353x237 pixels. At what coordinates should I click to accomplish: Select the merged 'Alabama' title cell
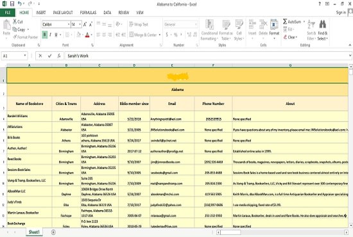point(177,90)
